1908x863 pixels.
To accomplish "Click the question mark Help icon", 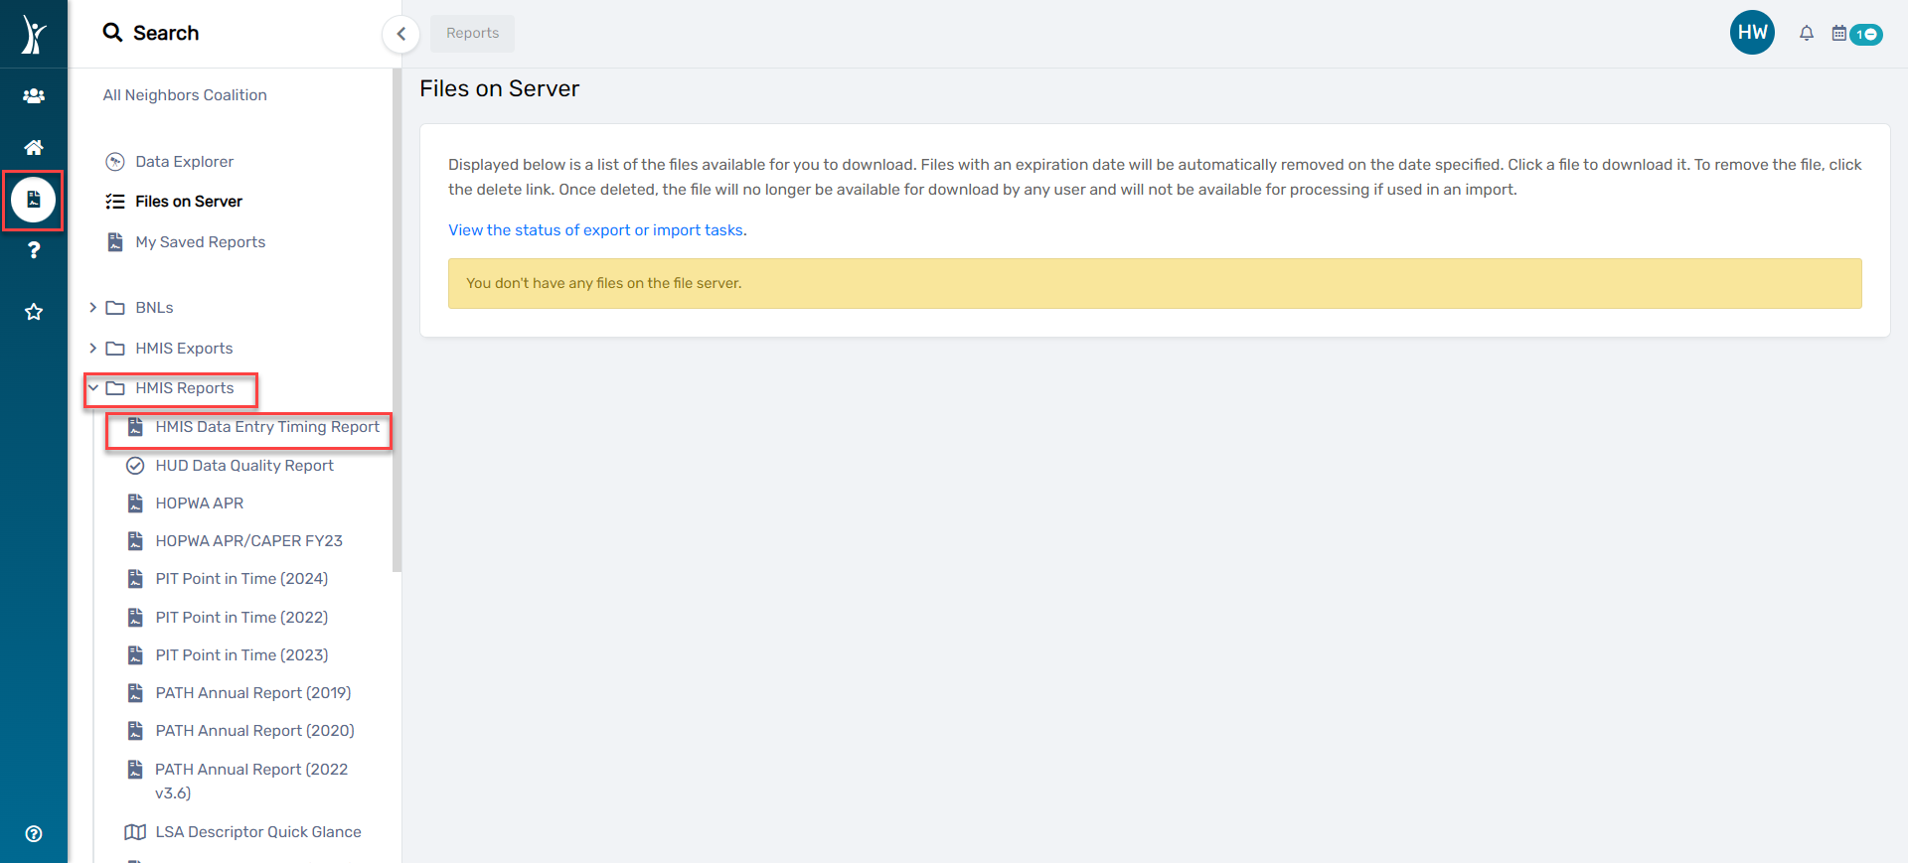I will point(34,250).
